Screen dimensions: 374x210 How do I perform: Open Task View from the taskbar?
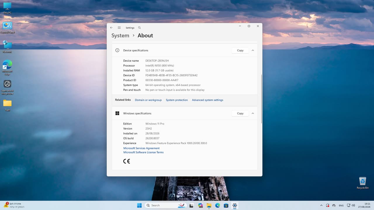click(x=192, y=205)
